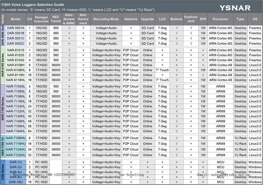
Task: Select the 'DAR-2U' model cell
Action: [16, 167]
